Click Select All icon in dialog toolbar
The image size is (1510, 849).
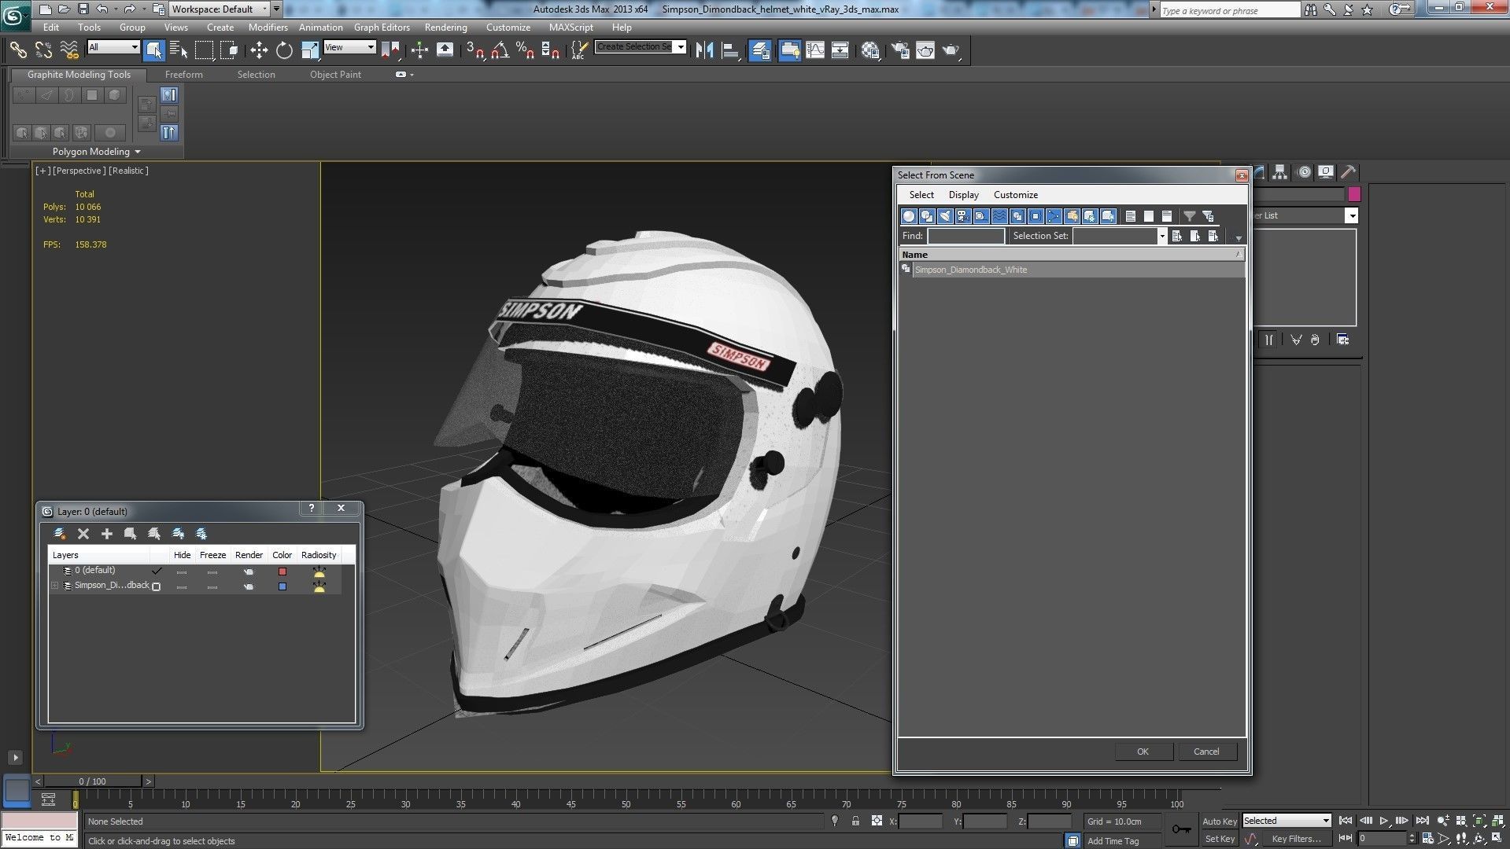pyautogui.click(x=1131, y=215)
